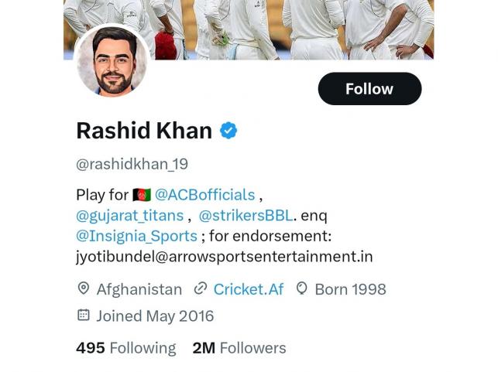The image size is (498, 372).
Task: Click the Joined May 2016 text
Action: 155,316
